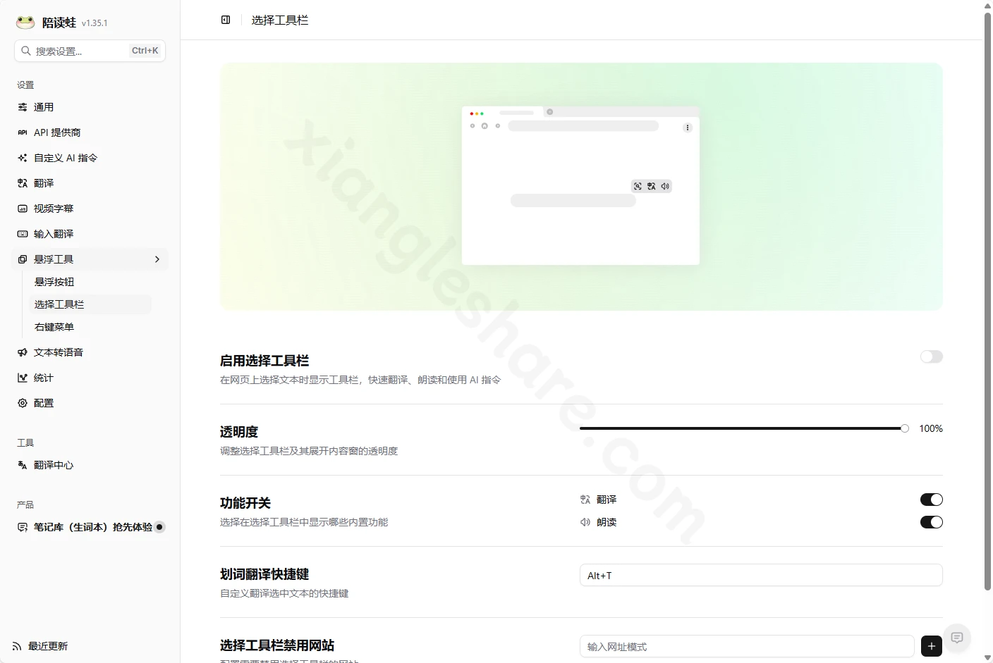The image size is (993, 663).
Task: Click the floating tools icon
Action: (x=23, y=259)
